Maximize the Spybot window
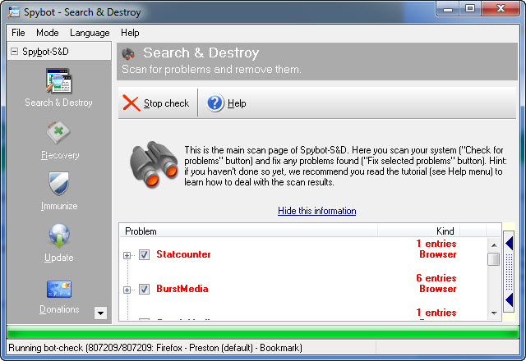This screenshot has width=526, height=361. point(470,9)
